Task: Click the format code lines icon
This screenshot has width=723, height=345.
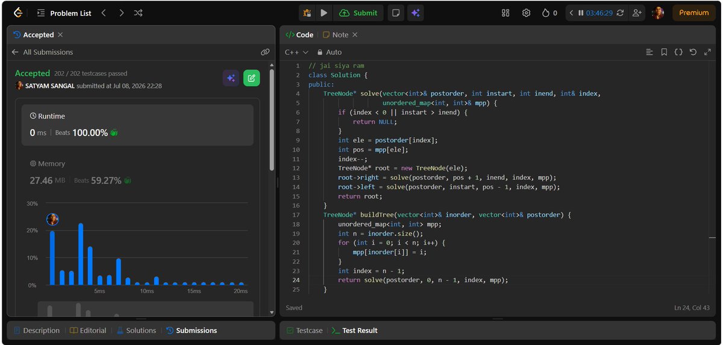Action: click(x=649, y=52)
